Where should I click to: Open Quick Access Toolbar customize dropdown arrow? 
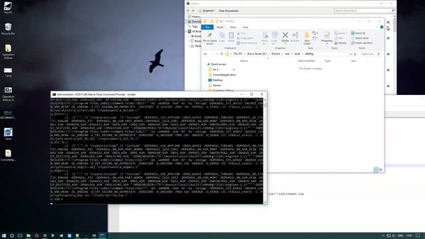click(221, 21)
